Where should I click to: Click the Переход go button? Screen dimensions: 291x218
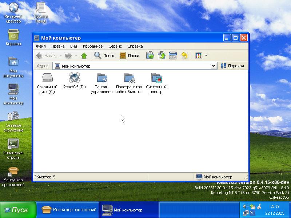point(232,66)
